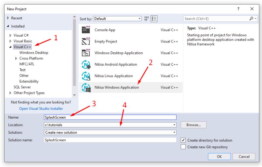Toggle Create directory for solution checkbox

pos(183,140)
